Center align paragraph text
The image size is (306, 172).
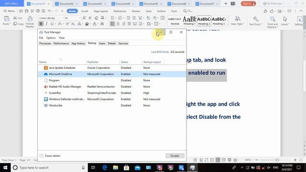[x=118, y=24]
